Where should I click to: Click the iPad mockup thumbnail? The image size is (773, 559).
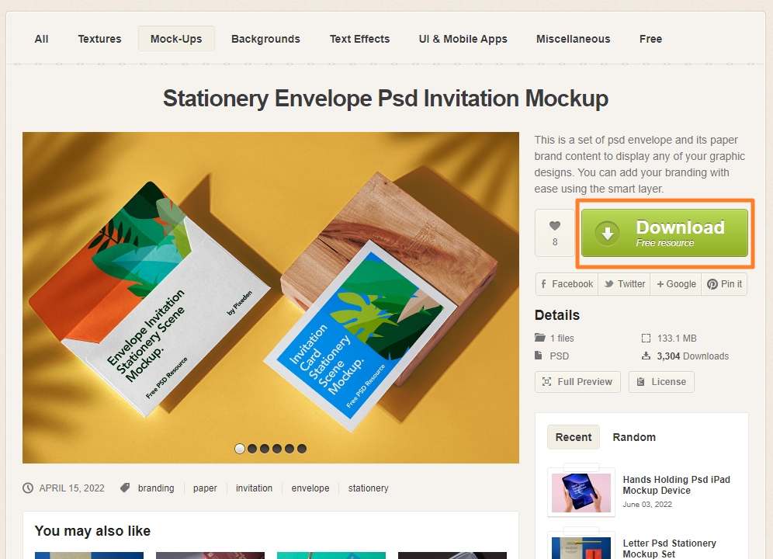(x=581, y=492)
